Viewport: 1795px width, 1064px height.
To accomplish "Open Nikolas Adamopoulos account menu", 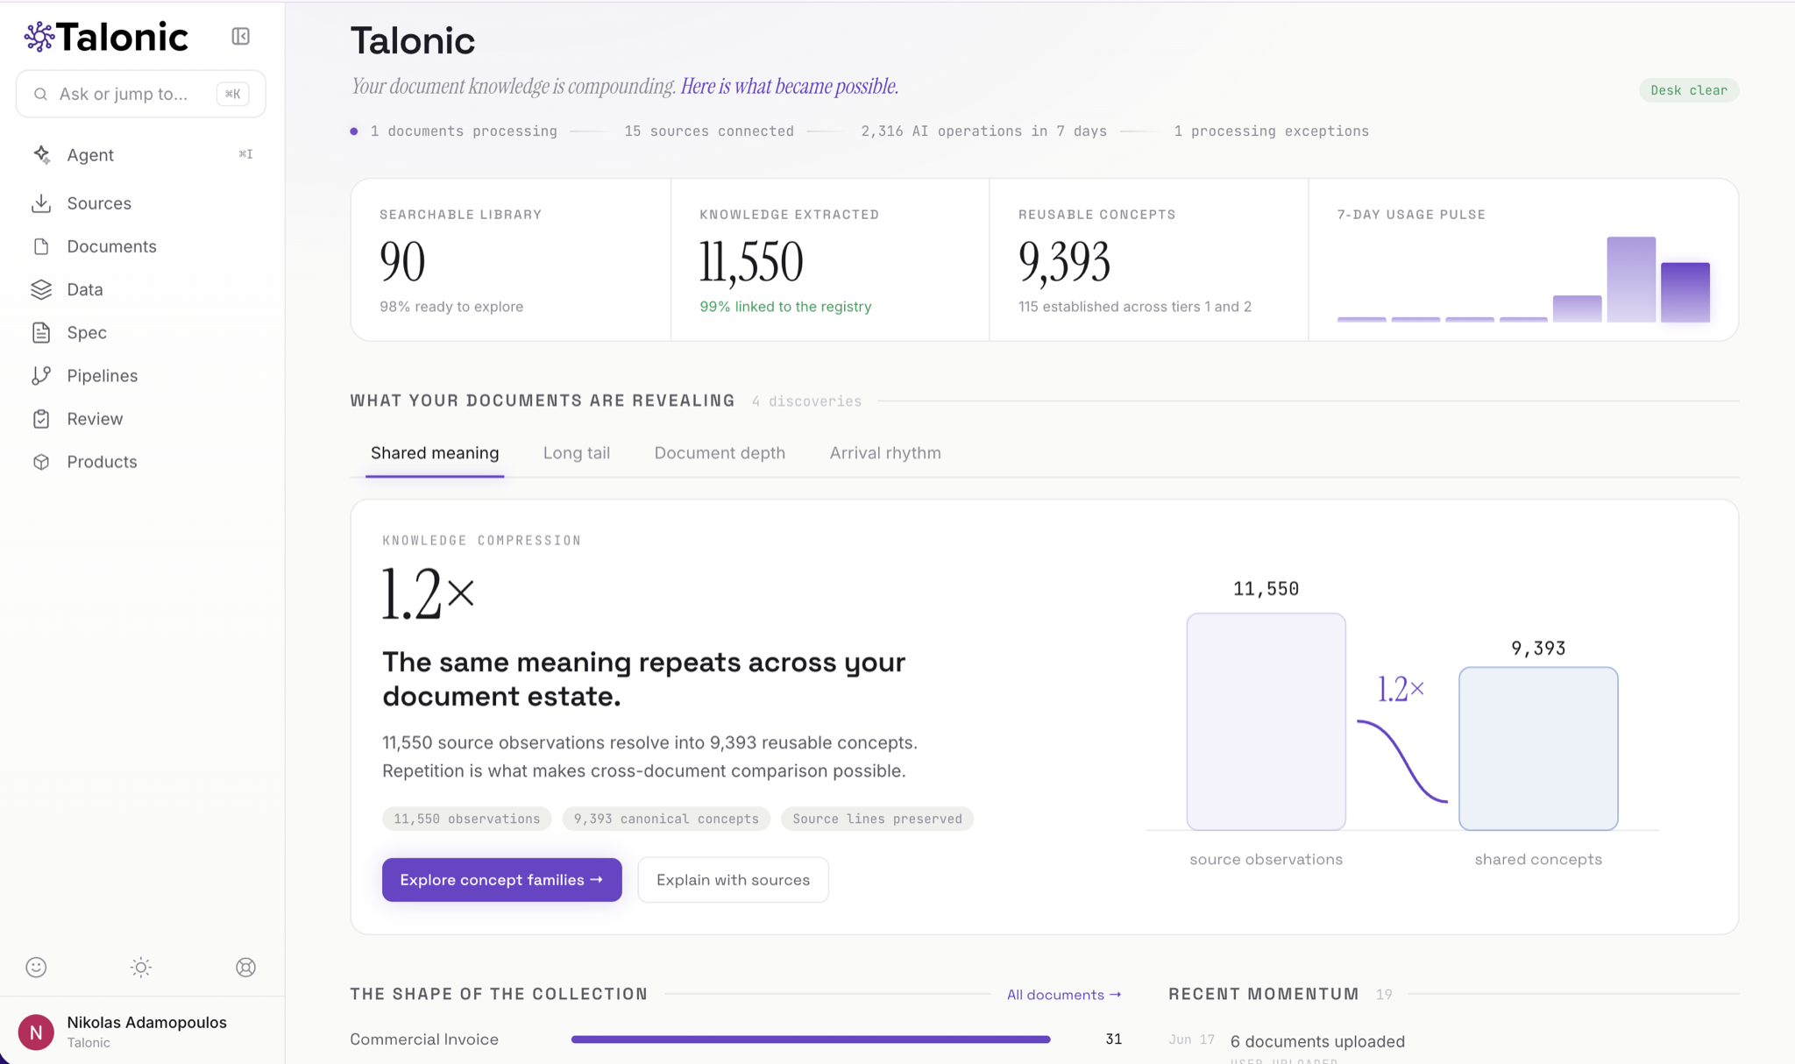I will pos(142,1032).
